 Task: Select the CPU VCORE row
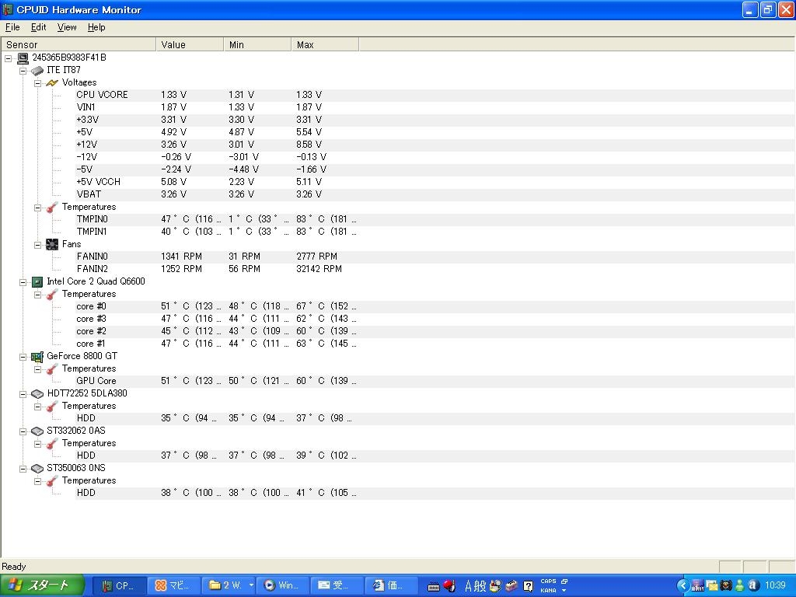(435, 95)
